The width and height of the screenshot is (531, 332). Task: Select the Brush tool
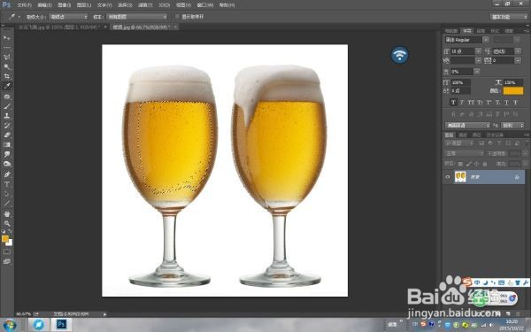coord(7,106)
